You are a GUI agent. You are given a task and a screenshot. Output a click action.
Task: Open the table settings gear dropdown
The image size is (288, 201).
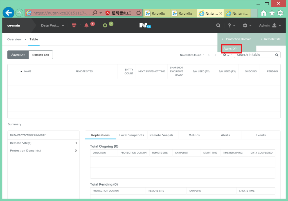226,55
